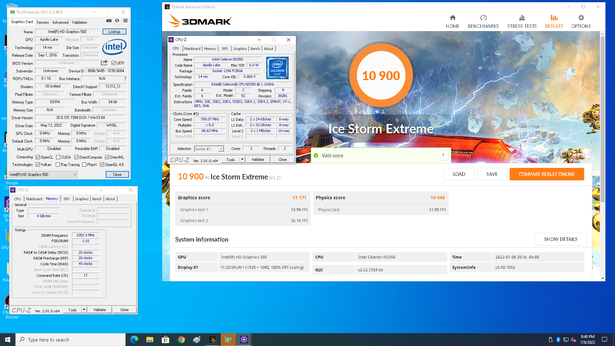Viewport: 615px width, 346px height.
Task: Click the 3DMark logo
Action: coord(199,21)
